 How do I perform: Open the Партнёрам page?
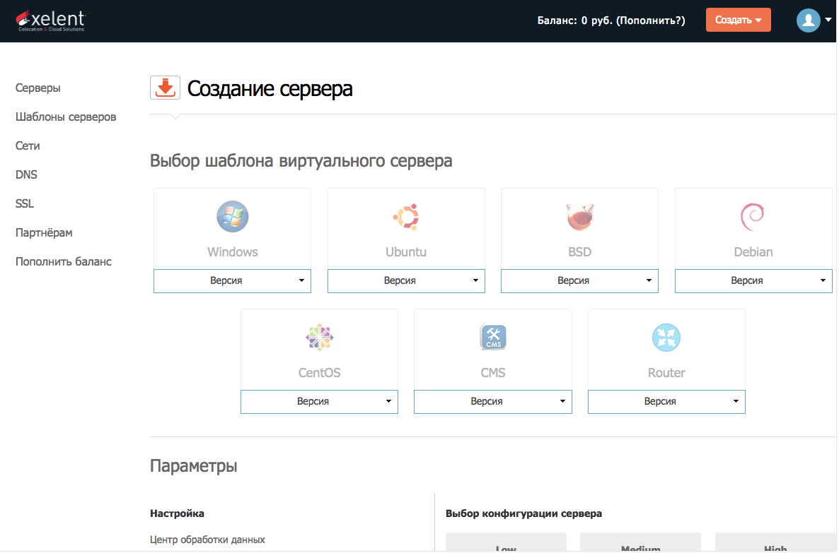(45, 232)
